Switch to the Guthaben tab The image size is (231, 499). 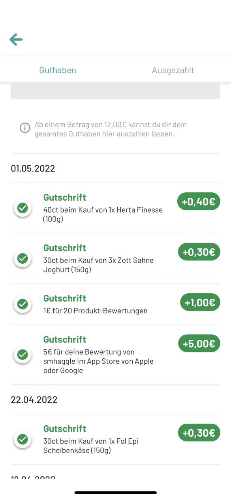(x=58, y=70)
